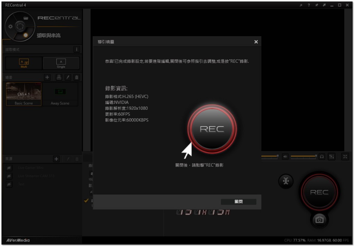Start recording with the main REC button

click(319, 192)
